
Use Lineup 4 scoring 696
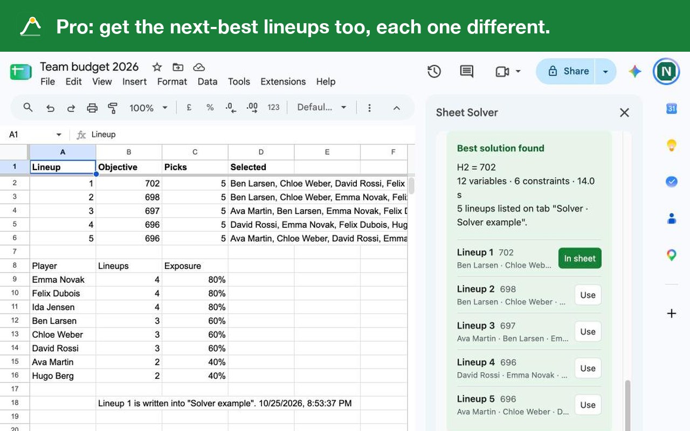pyautogui.click(x=588, y=368)
